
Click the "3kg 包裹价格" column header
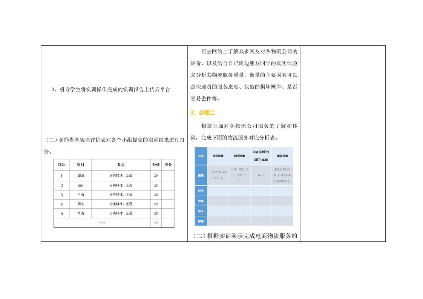261,155
